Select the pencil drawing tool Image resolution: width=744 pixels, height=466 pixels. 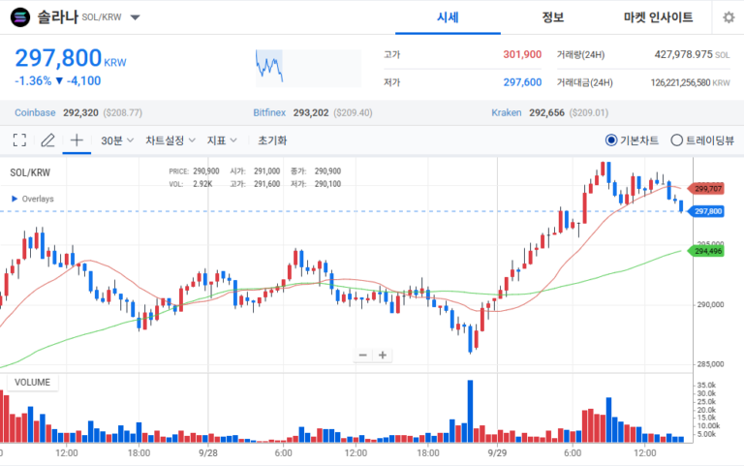point(47,140)
